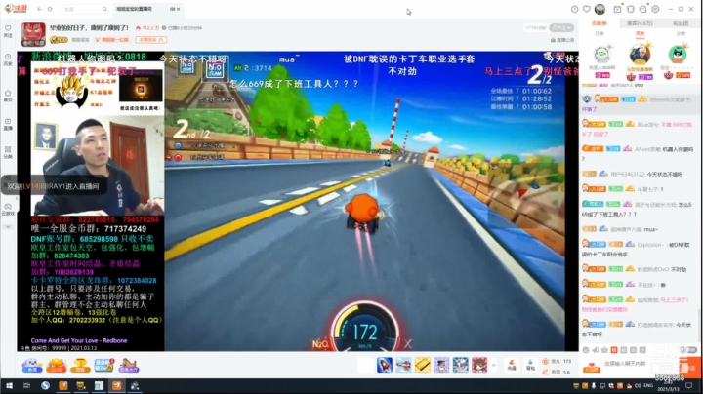Open the green frog contributor avatar
The height and width of the screenshot is (394, 703).
coord(602,55)
